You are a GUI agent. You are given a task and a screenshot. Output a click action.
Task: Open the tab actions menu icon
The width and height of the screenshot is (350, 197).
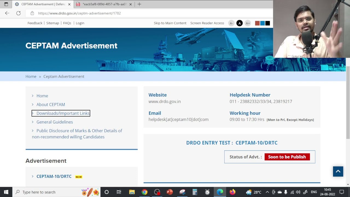6,4
